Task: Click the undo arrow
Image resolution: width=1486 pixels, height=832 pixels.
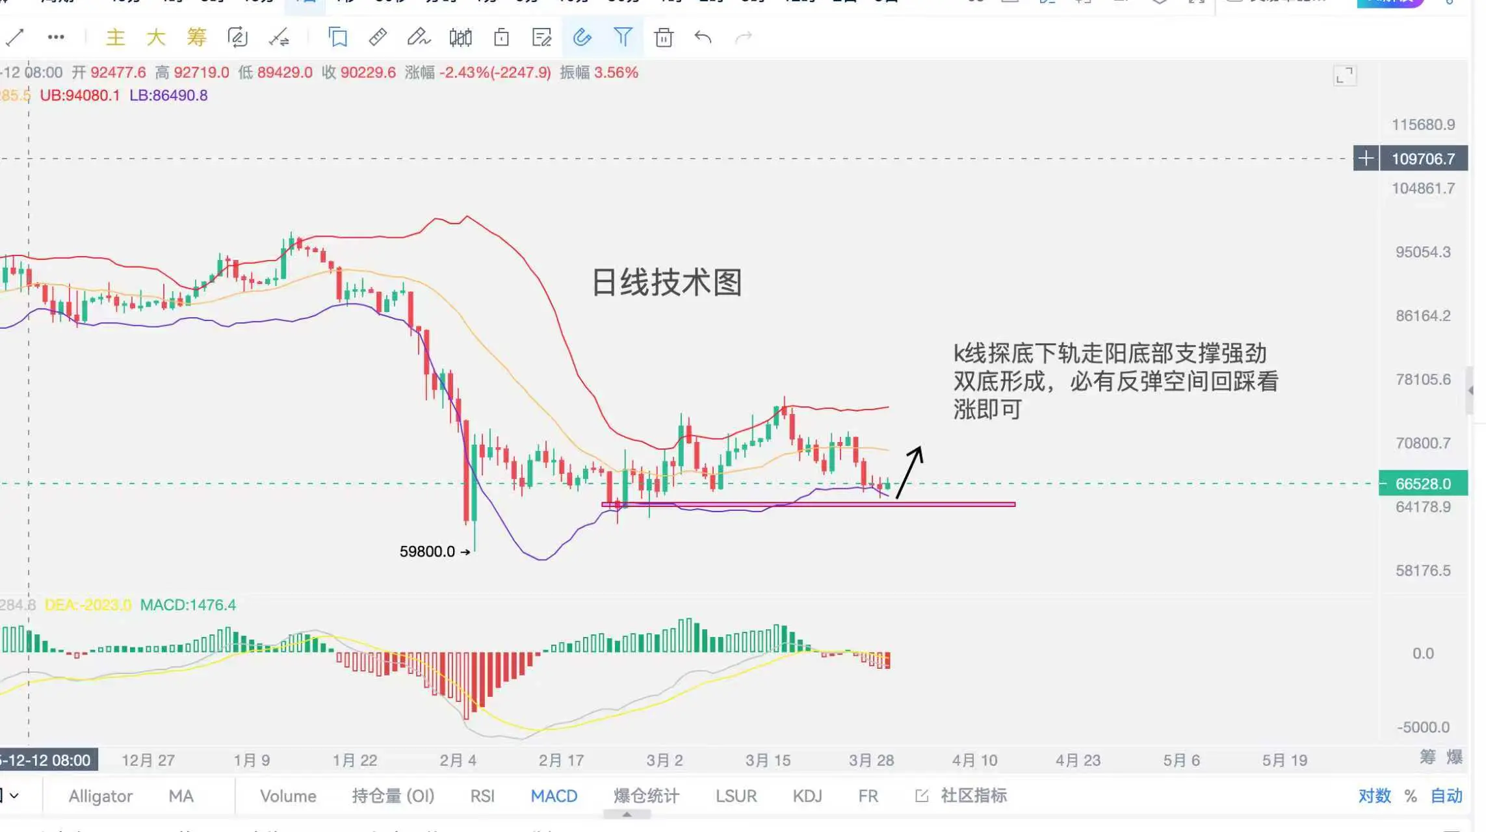Action: [703, 37]
